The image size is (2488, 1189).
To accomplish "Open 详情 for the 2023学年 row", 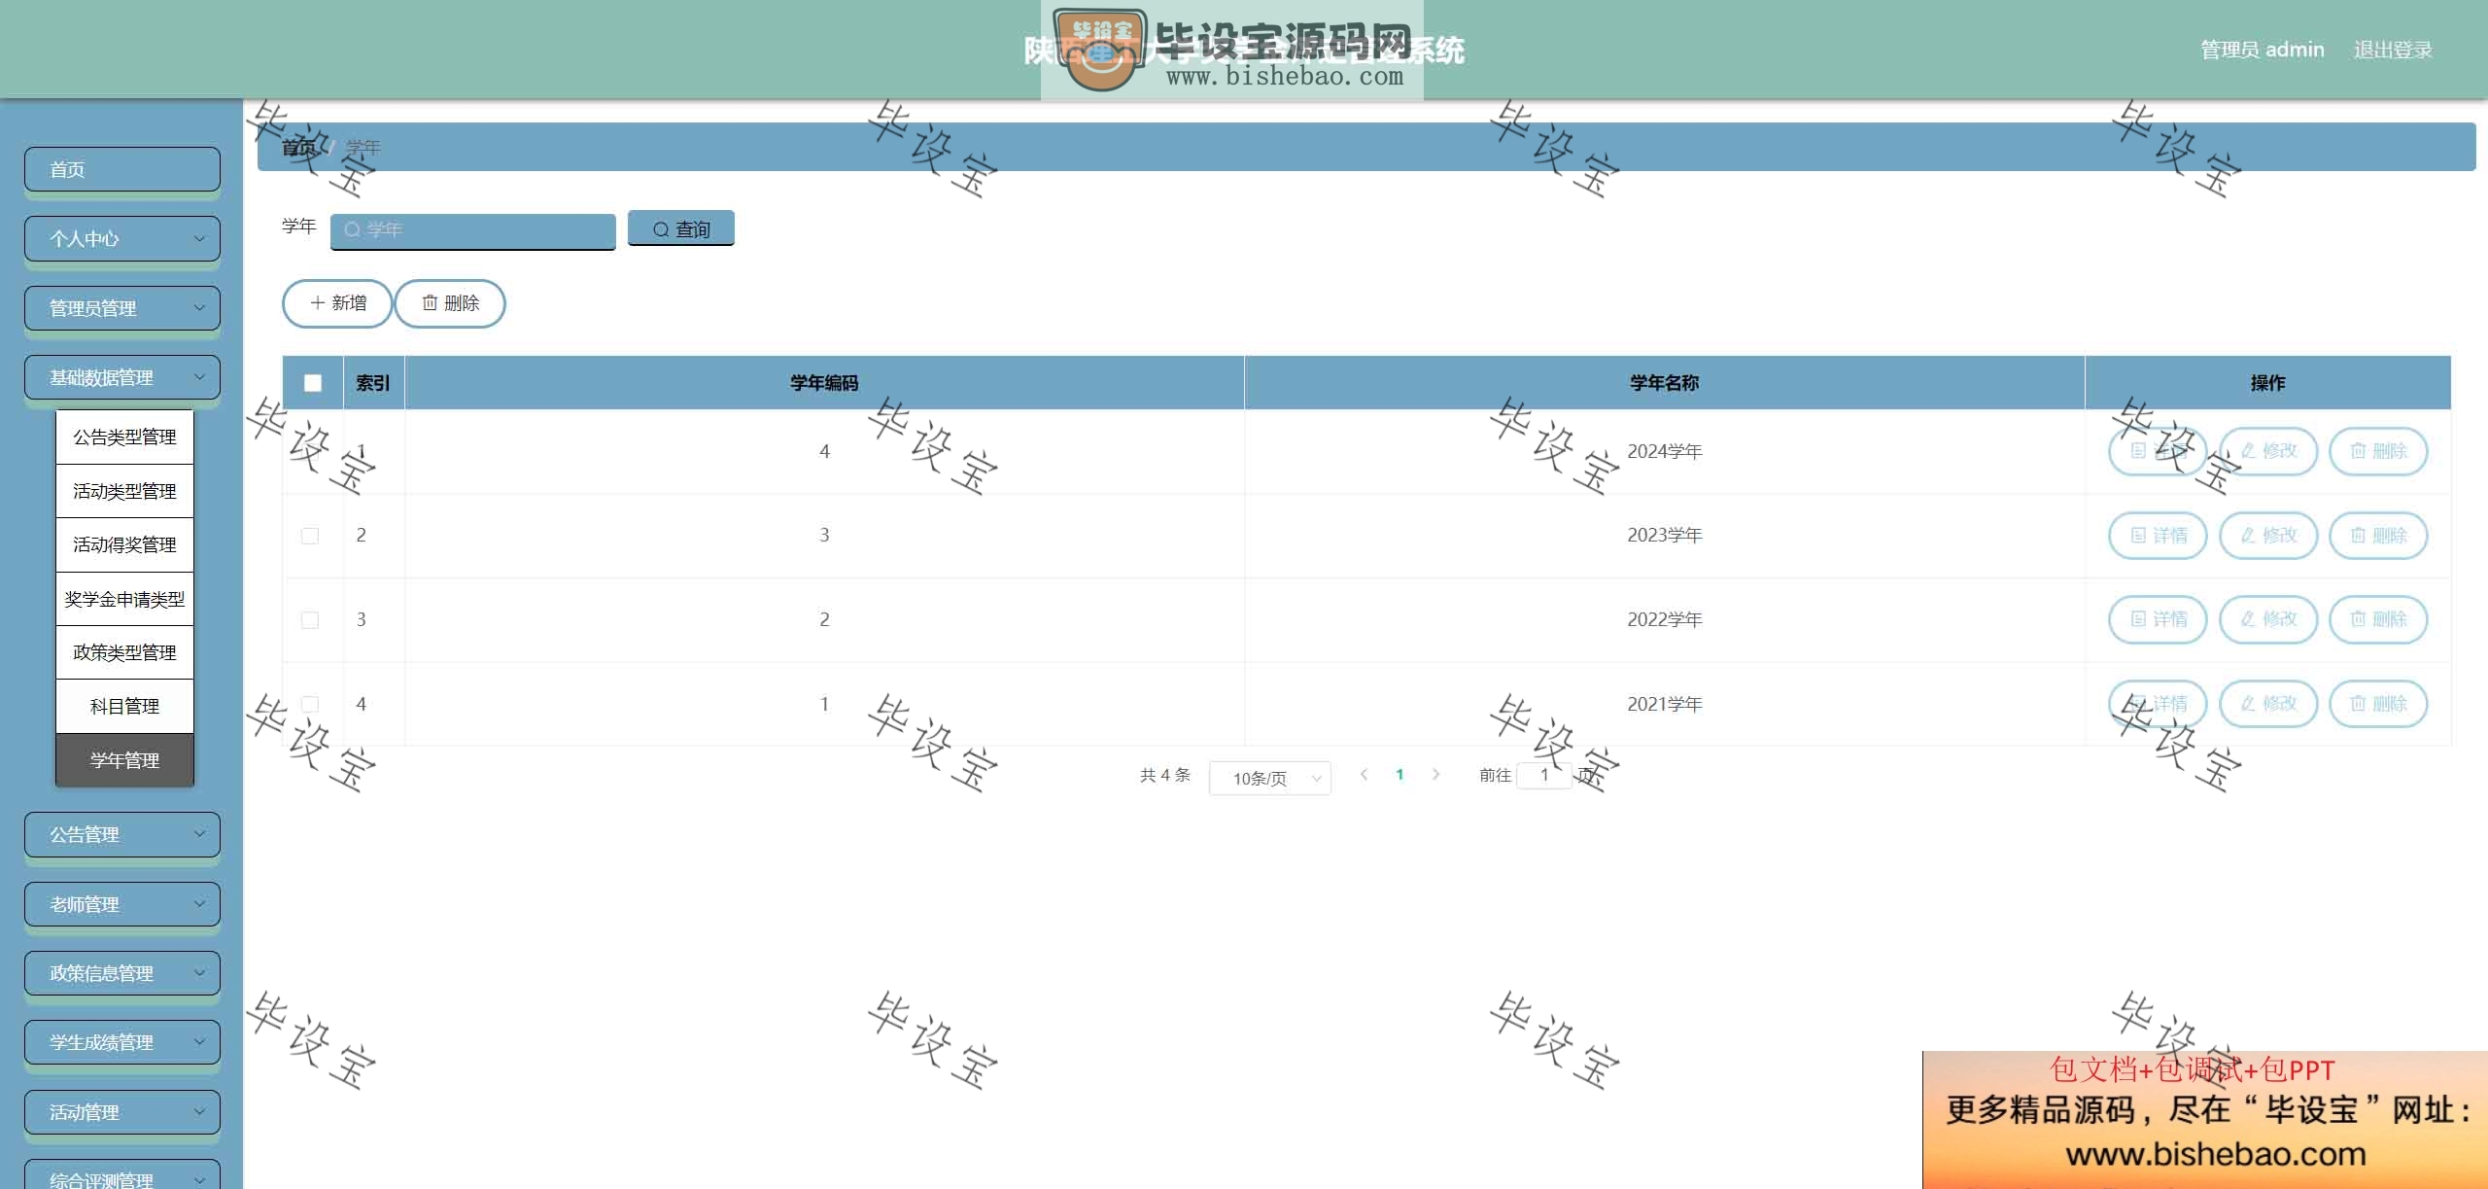I will (x=2158, y=536).
